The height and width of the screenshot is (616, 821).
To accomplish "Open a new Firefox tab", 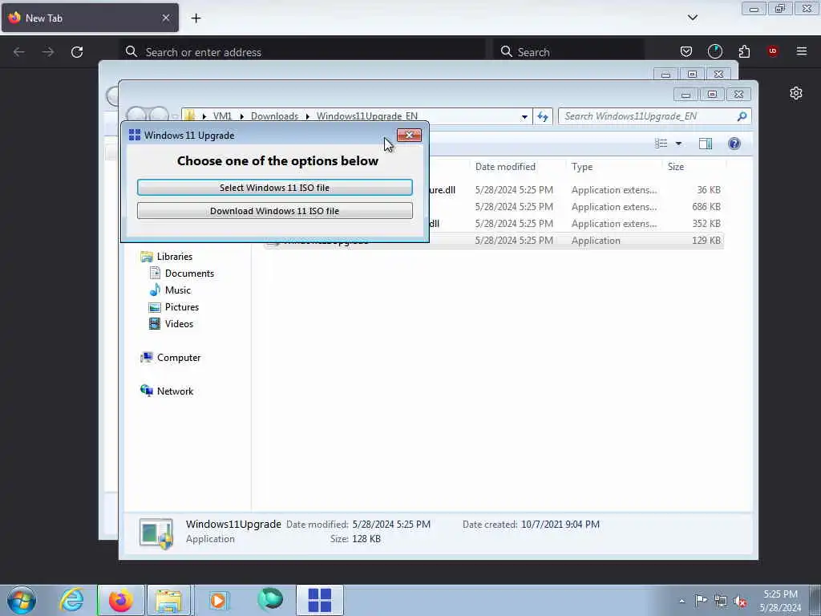I will [196, 18].
